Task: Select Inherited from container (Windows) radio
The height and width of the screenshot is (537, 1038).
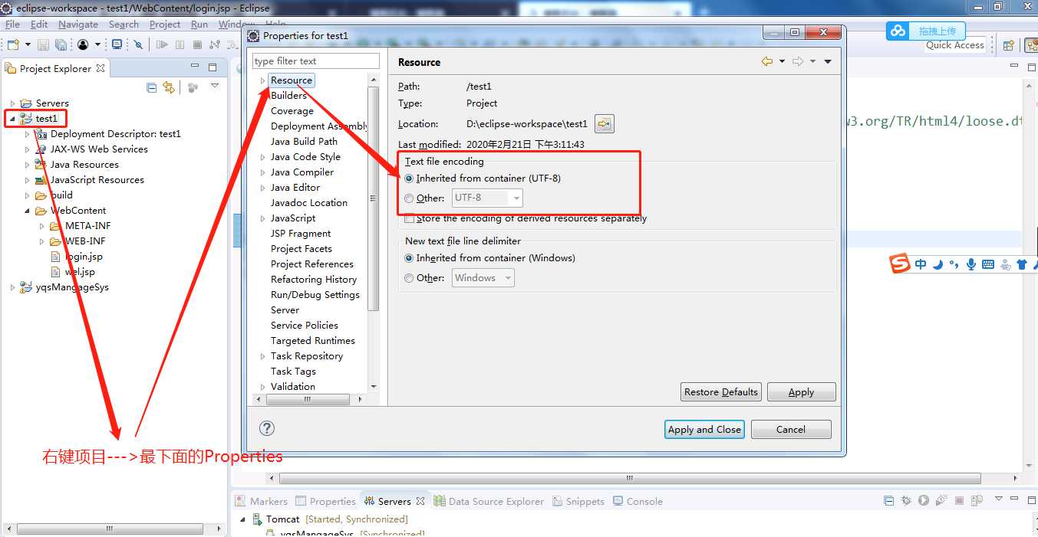Action: click(410, 258)
